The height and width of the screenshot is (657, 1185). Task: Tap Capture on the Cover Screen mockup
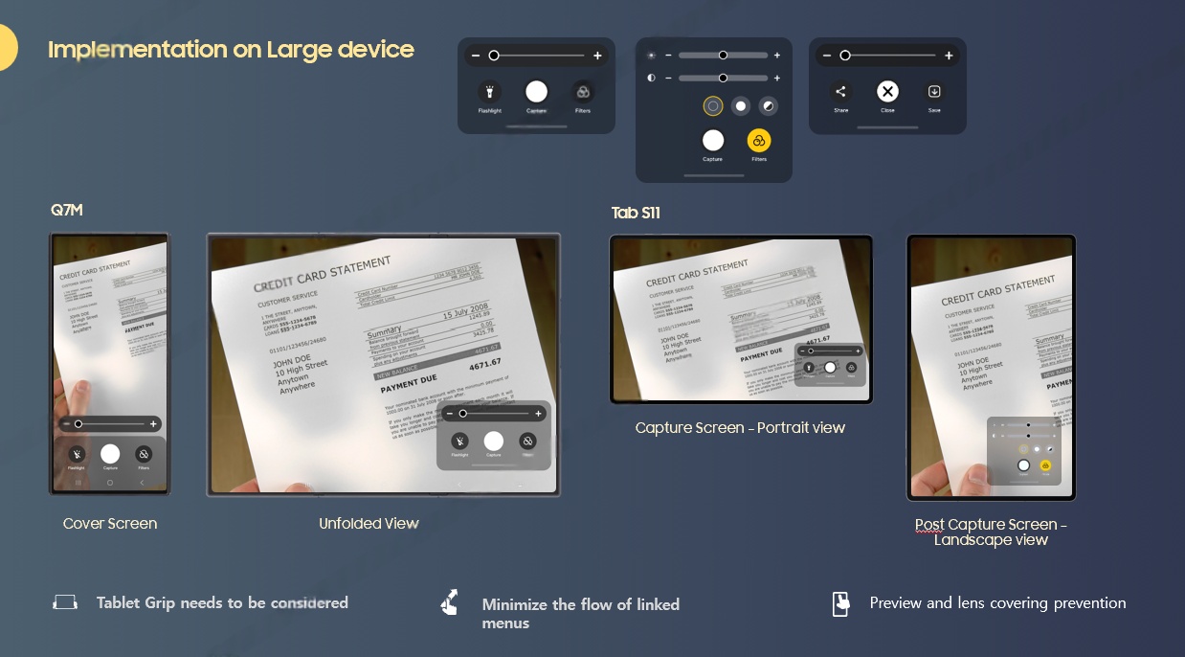110,454
